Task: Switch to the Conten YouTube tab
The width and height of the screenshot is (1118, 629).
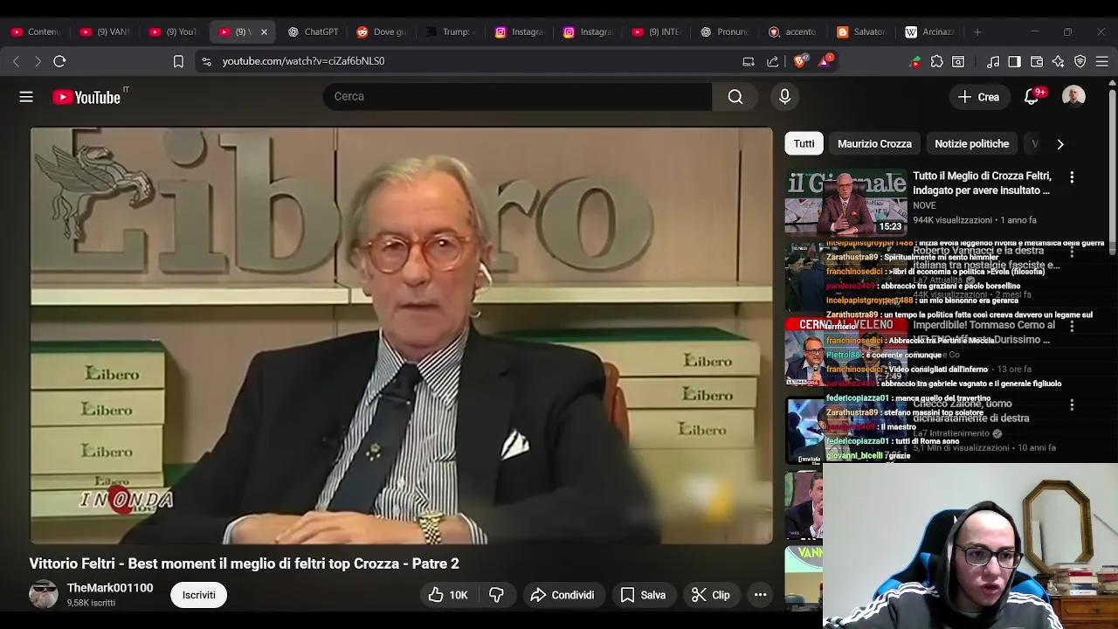Action: click(x=36, y=31)
